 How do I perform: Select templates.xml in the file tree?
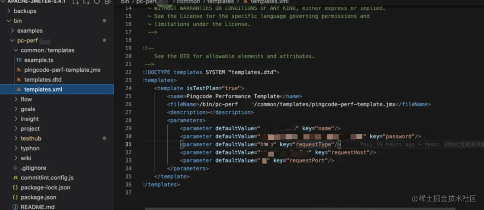click(x=43, y=89)
